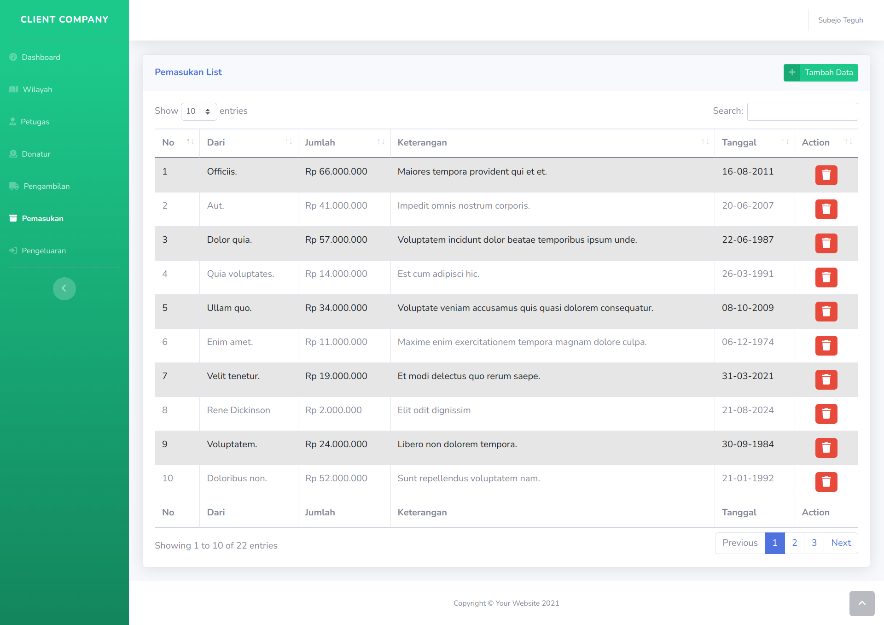Open the Subejo Teguh user menu
This screenshot has height=625, width=884.
pos(840,20)
